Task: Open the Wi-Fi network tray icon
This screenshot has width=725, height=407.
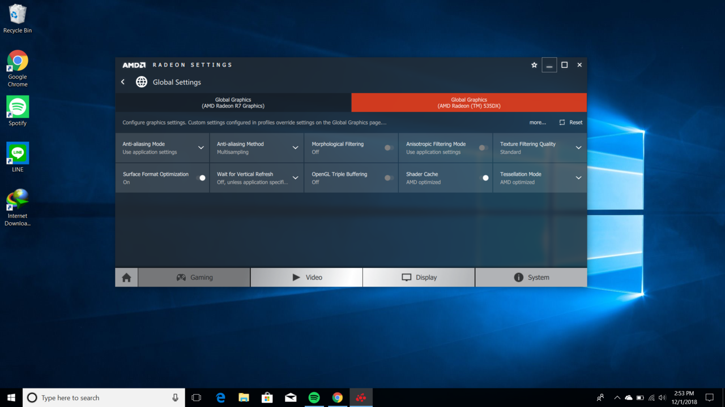Action: click(651, 397)
